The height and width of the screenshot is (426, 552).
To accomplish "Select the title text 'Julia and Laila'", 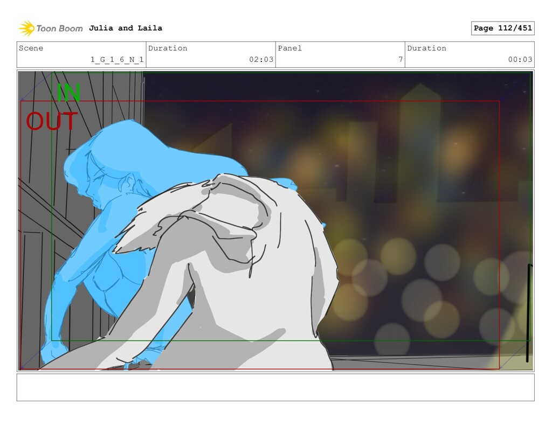I will point(126,28).
